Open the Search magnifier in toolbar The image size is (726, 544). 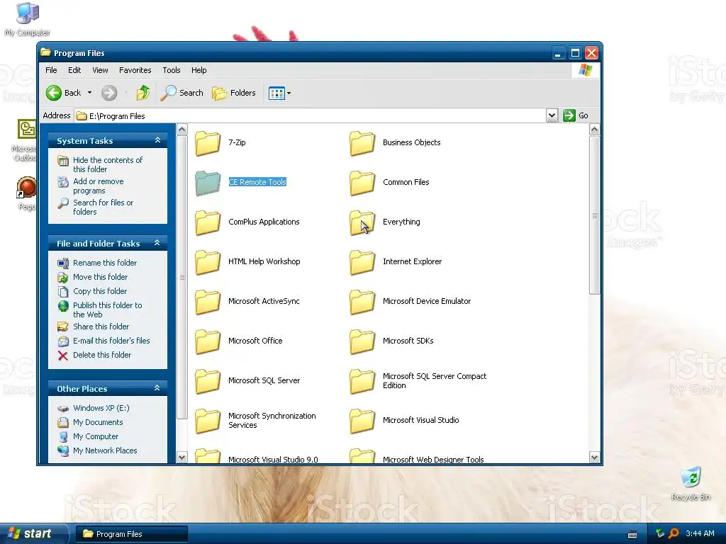182,93
